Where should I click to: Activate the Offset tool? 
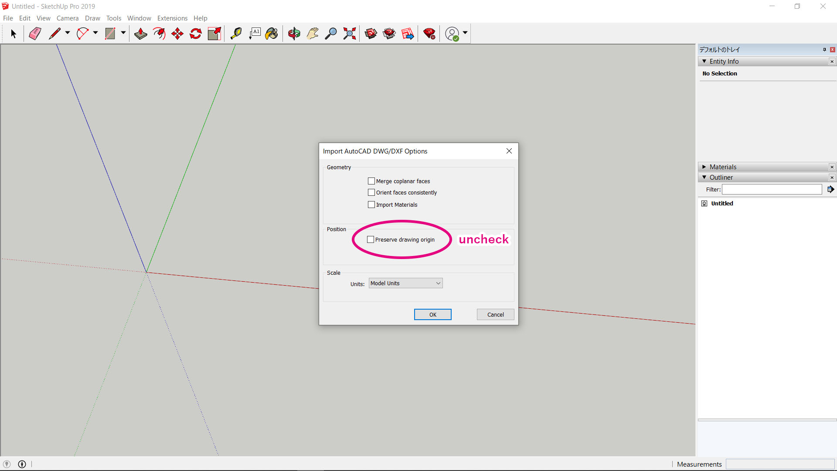tap(159, 34)
